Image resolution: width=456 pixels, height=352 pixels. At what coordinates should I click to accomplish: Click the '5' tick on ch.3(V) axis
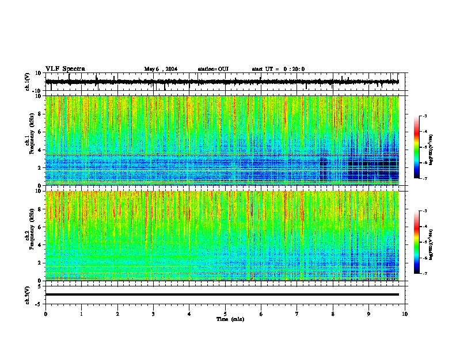pyautogui.click(x=40, y=286)
